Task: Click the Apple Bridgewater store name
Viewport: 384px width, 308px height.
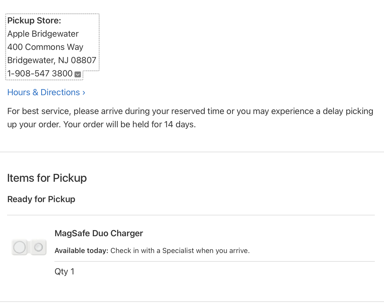Action: point(43,34)
